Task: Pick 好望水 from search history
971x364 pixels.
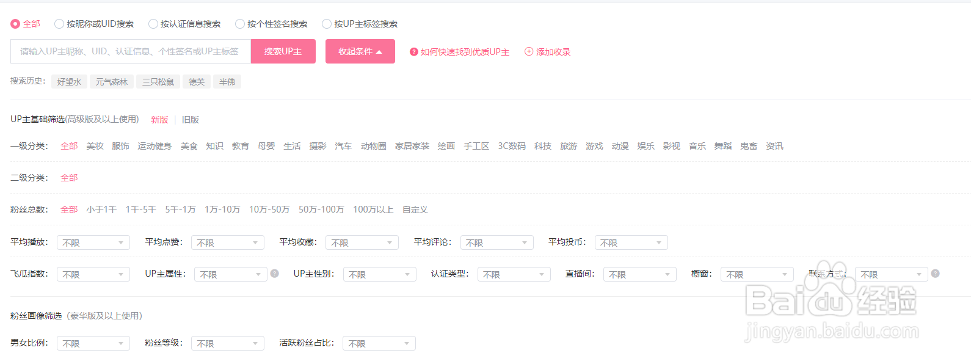Action: [x=69, y=82]
